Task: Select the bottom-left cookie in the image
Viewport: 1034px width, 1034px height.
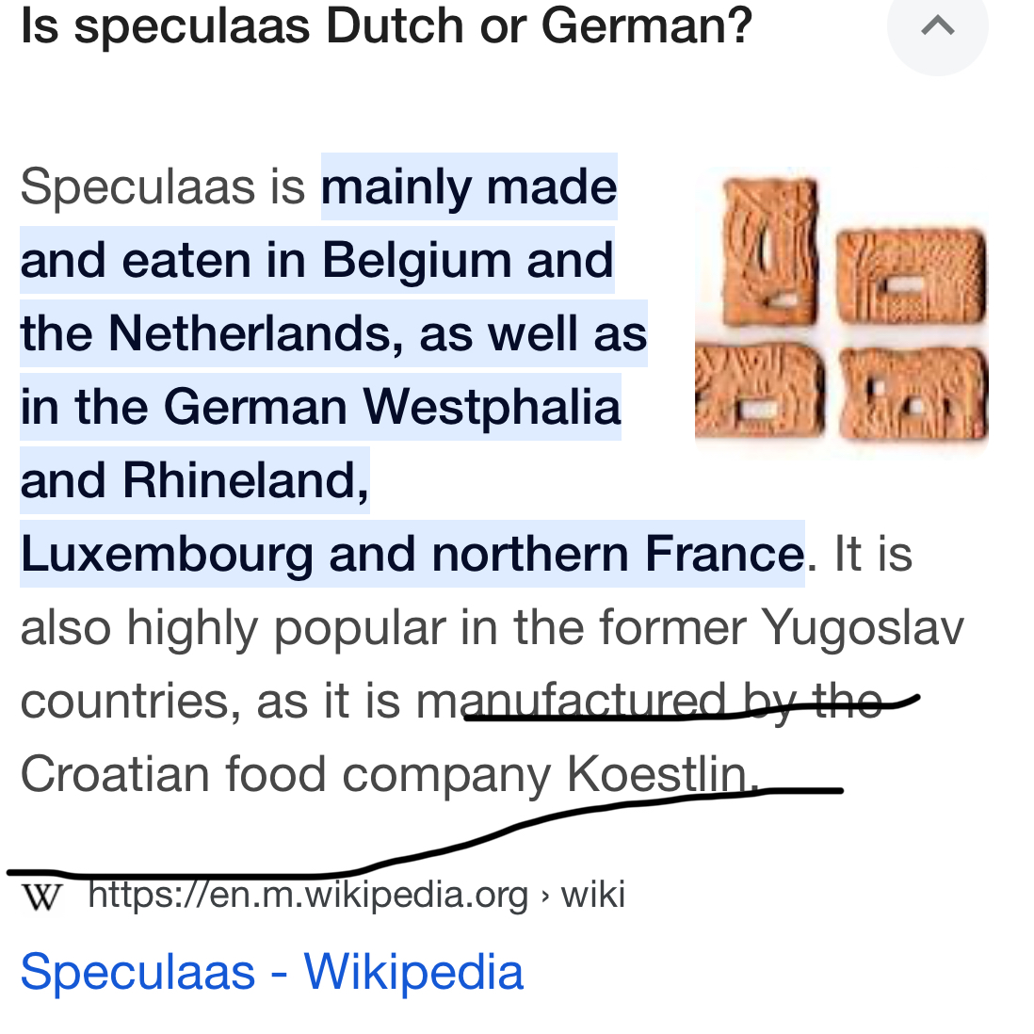Action: tap(760, 390)
